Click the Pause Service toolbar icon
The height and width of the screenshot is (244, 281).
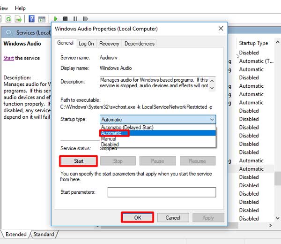[x=75, y=19]
